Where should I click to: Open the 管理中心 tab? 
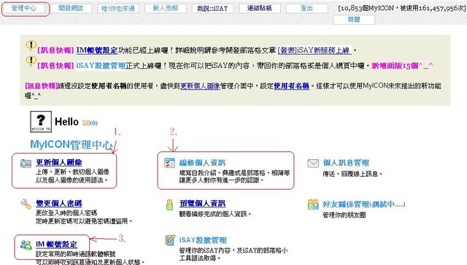click(24, 9)
